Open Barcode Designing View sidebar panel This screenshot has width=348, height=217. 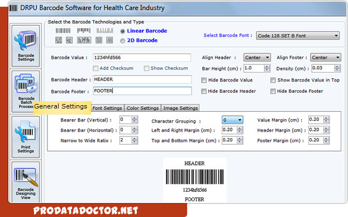coord(26,182)
